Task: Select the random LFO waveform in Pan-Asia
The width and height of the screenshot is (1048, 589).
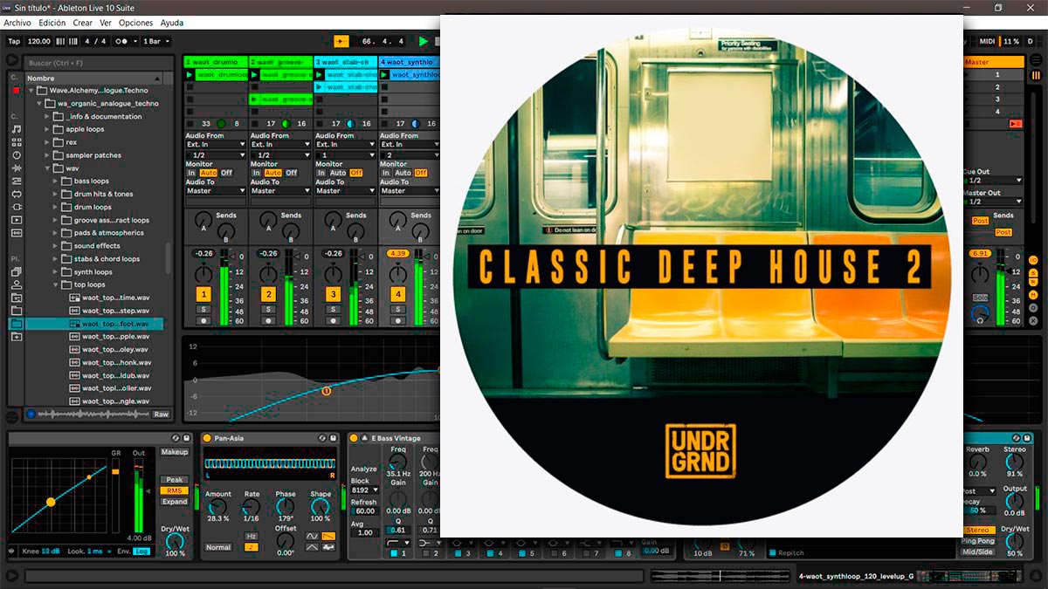Action: tap(328, 546)
